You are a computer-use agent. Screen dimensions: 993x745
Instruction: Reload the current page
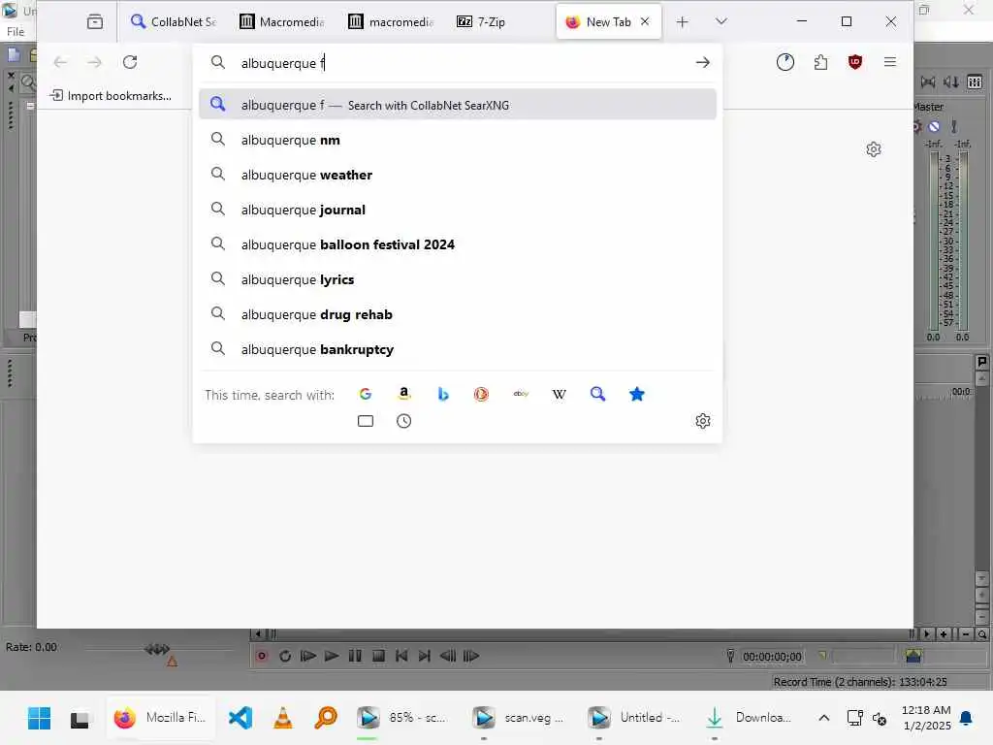130,62
